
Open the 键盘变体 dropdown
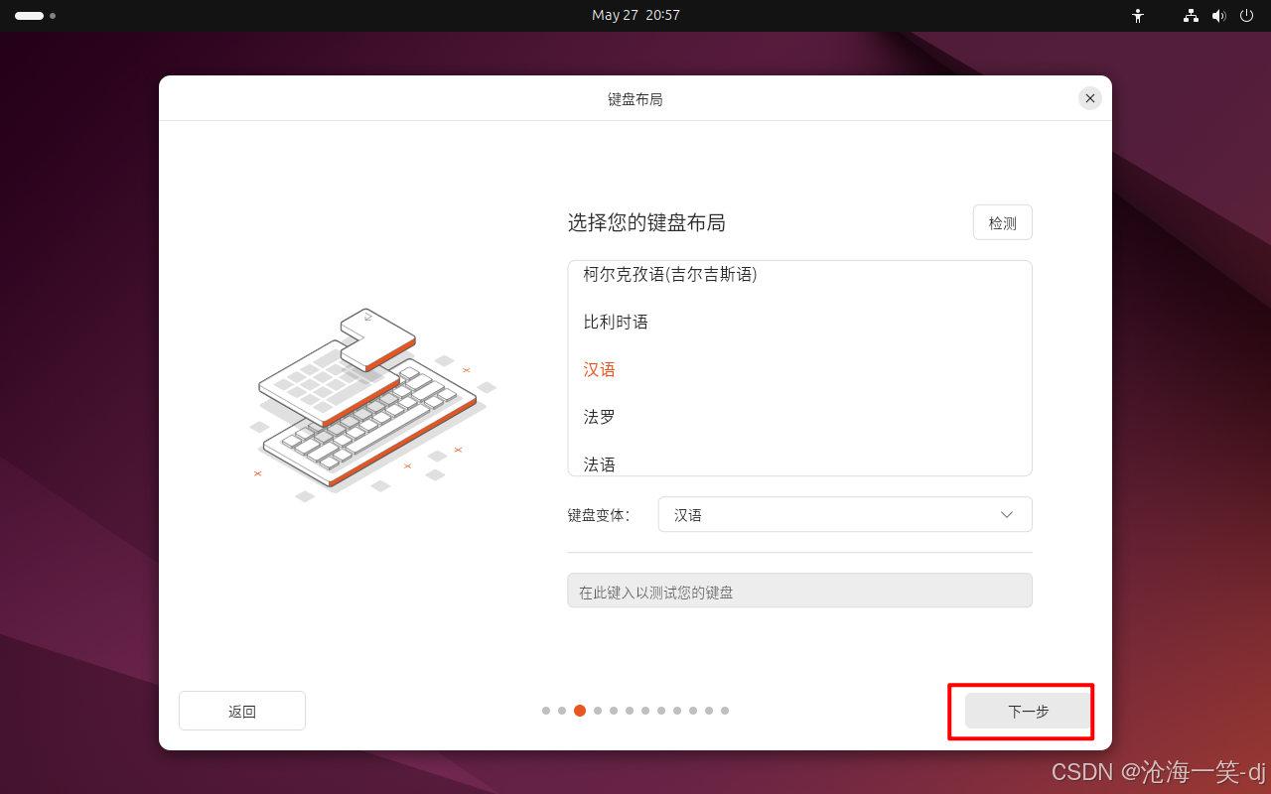tap(845, 515)
